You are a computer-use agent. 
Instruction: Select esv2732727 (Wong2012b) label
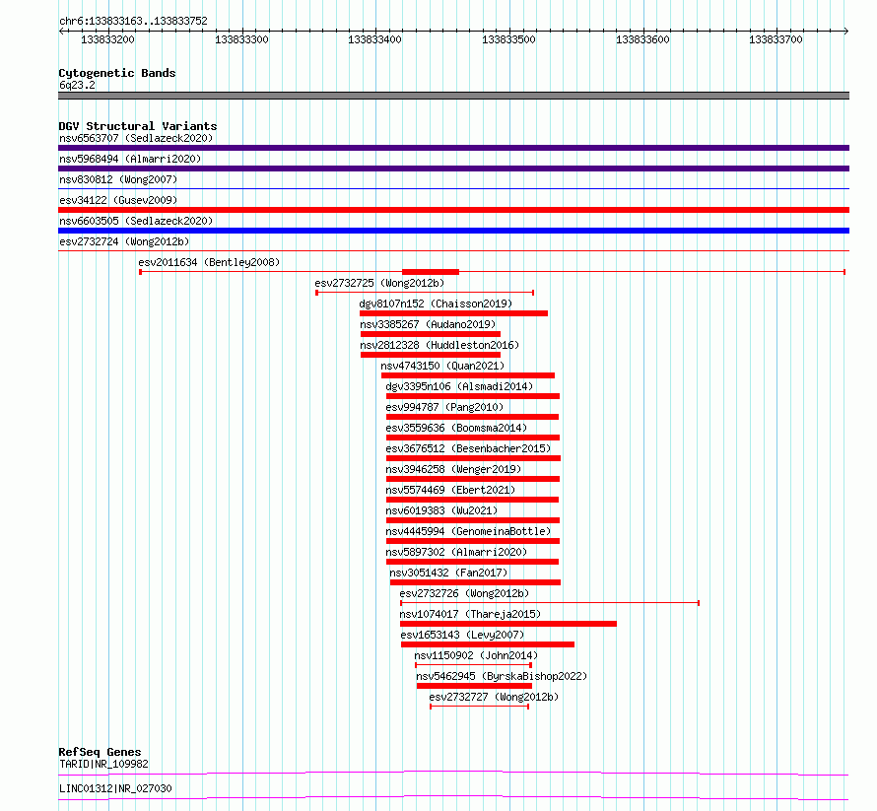pos(494,697)
